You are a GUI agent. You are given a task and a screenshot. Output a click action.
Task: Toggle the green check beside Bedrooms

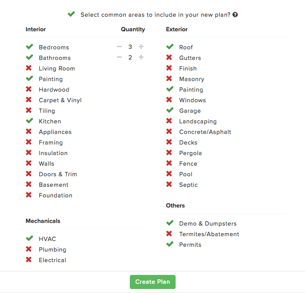(x=29, y=47)
